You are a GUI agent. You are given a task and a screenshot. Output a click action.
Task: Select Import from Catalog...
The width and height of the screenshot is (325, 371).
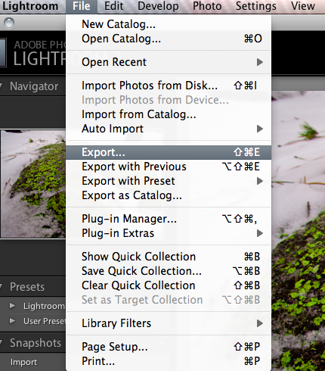tap(169, 114)
